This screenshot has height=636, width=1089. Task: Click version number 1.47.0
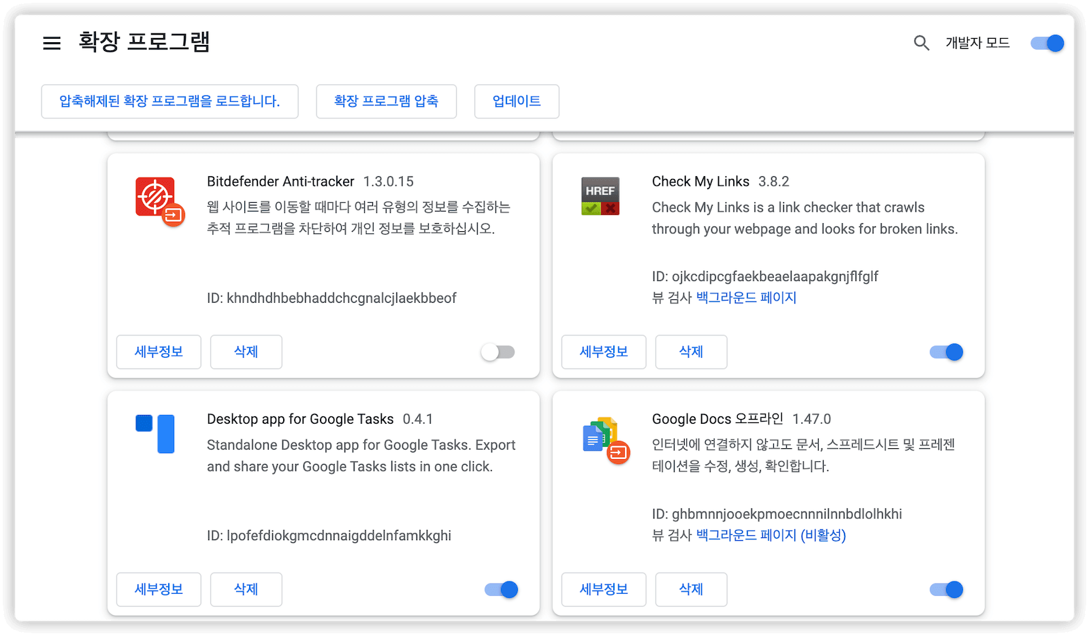811,419
